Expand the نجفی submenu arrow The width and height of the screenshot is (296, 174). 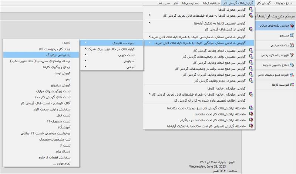pos(86,67)
